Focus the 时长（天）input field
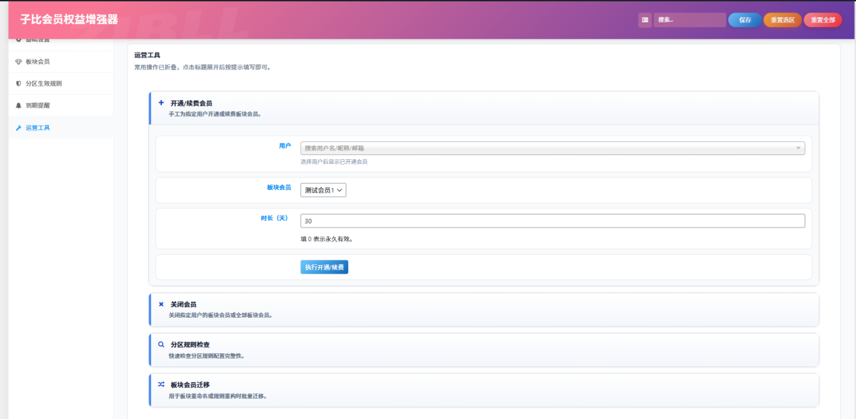The height and width of the screenshot is (419, 856). [552, 221]
